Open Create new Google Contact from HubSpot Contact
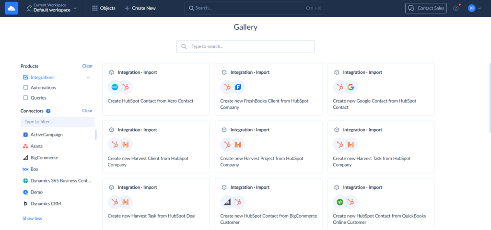Viewport: 491px width, 230px height. [381, 89]
